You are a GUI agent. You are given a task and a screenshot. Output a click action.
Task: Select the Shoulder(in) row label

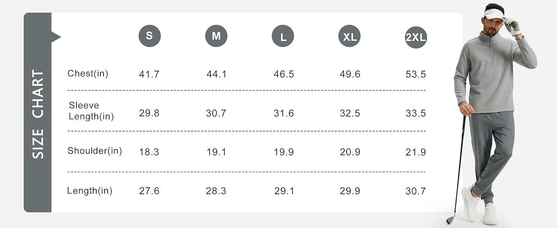95,151
